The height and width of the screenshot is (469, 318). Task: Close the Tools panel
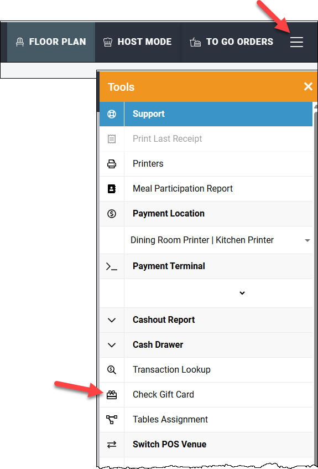(x=308, y=87)
